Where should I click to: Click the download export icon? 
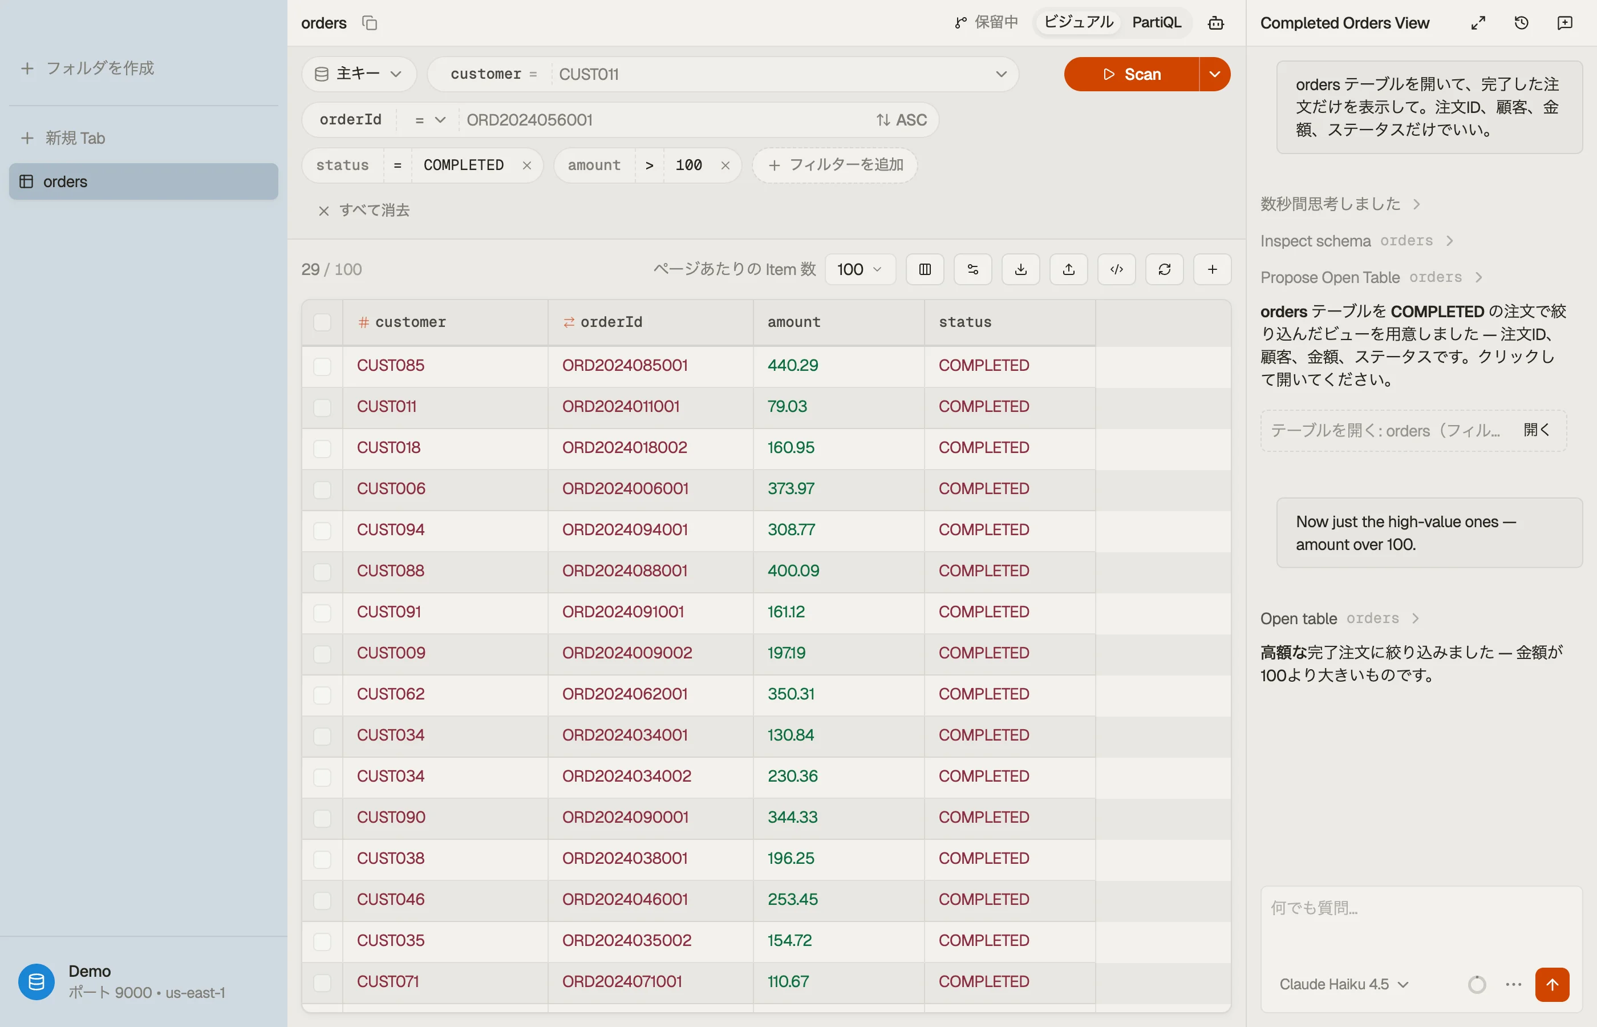[x=1020, y=269]
